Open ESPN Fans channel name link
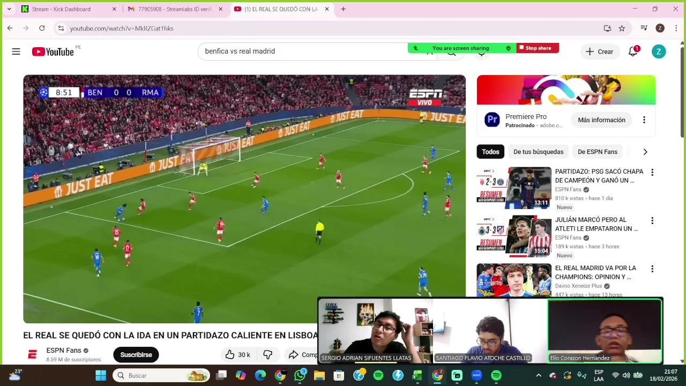The height and width of the screenshot is (386, 686). pos(64,350)
